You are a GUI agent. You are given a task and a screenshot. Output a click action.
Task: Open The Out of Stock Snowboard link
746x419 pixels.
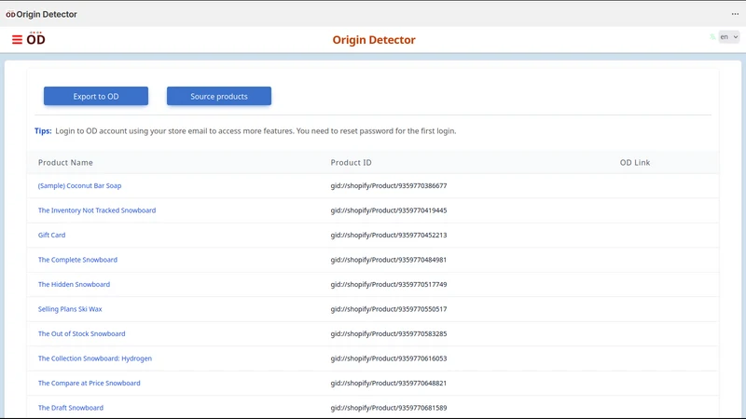tap(81, 334)
